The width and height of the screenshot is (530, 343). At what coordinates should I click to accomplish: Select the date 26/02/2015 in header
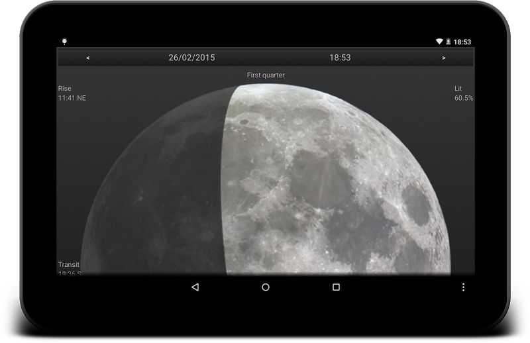(x=191, y=58)
